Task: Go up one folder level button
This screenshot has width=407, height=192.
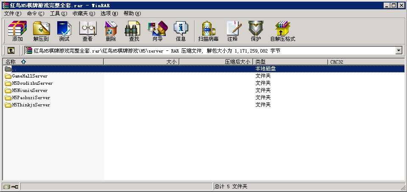Action: tap(11, 50)
